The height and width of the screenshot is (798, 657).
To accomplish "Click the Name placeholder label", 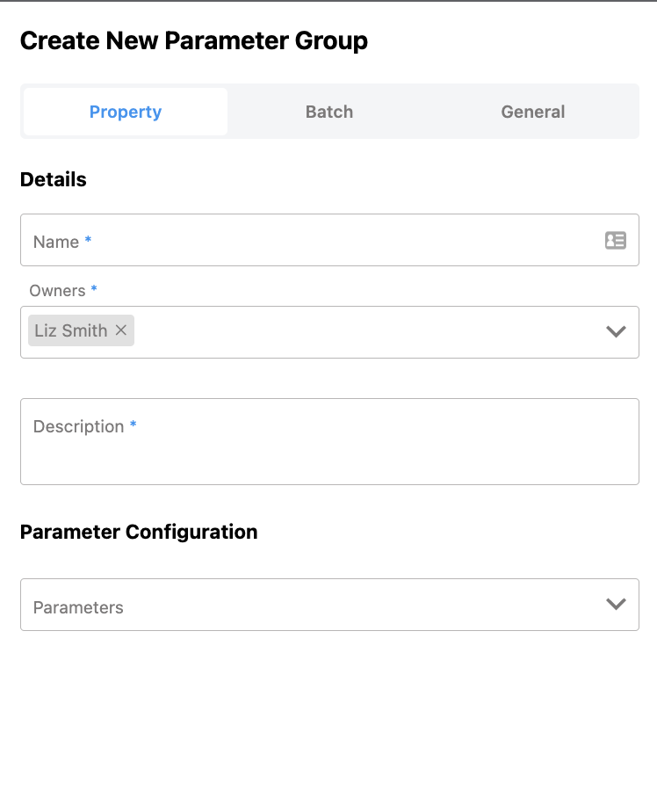I will (x=56, y=242).
